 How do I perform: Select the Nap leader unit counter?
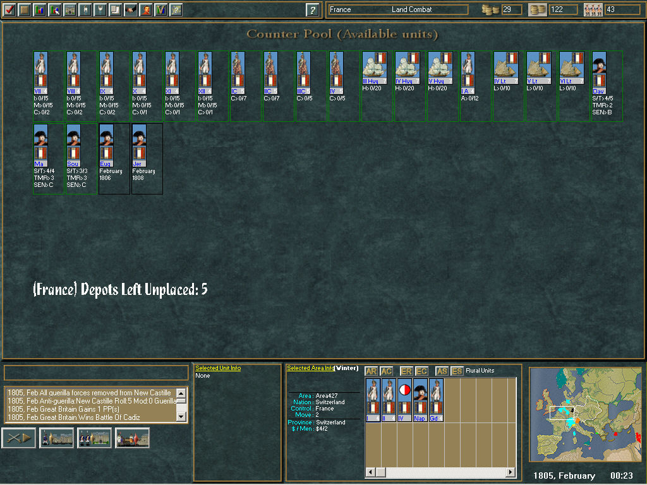pyautogui.click(x=420, y=400)
